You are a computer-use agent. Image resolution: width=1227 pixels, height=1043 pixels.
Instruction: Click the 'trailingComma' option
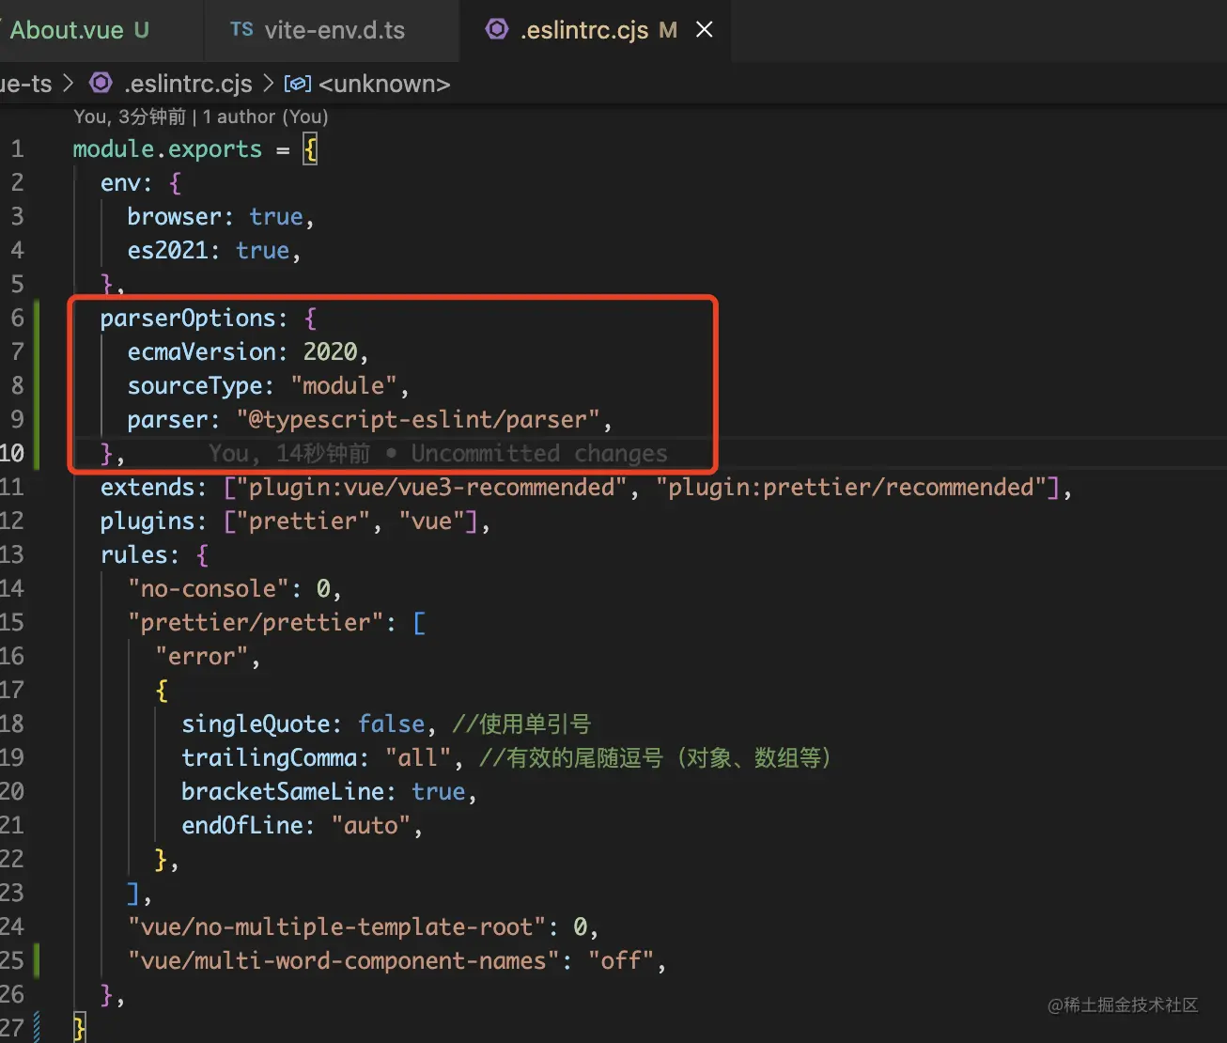(x=270, y=758)
